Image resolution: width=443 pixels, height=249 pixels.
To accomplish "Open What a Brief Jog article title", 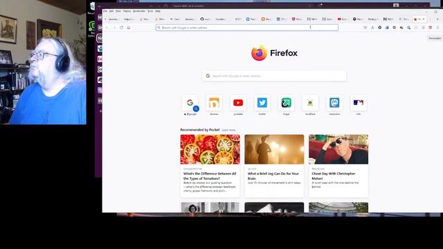I will coord(273,176).
